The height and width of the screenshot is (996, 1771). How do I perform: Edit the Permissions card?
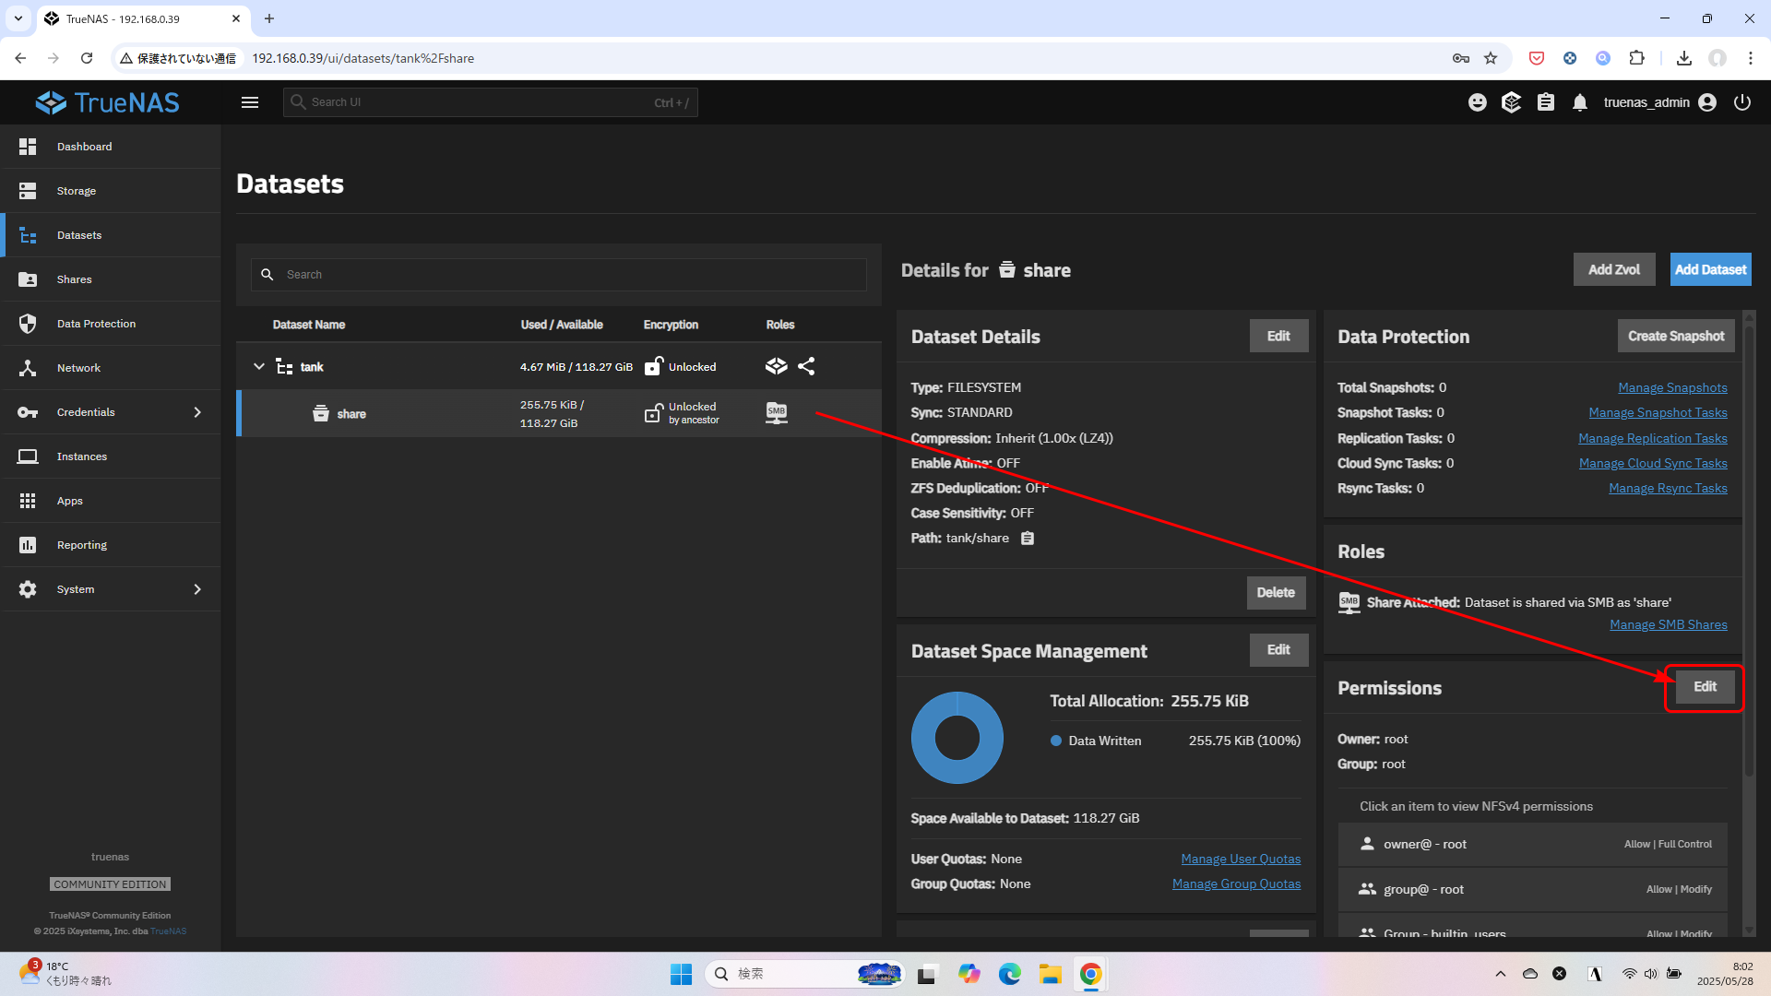click(1705, 687)
